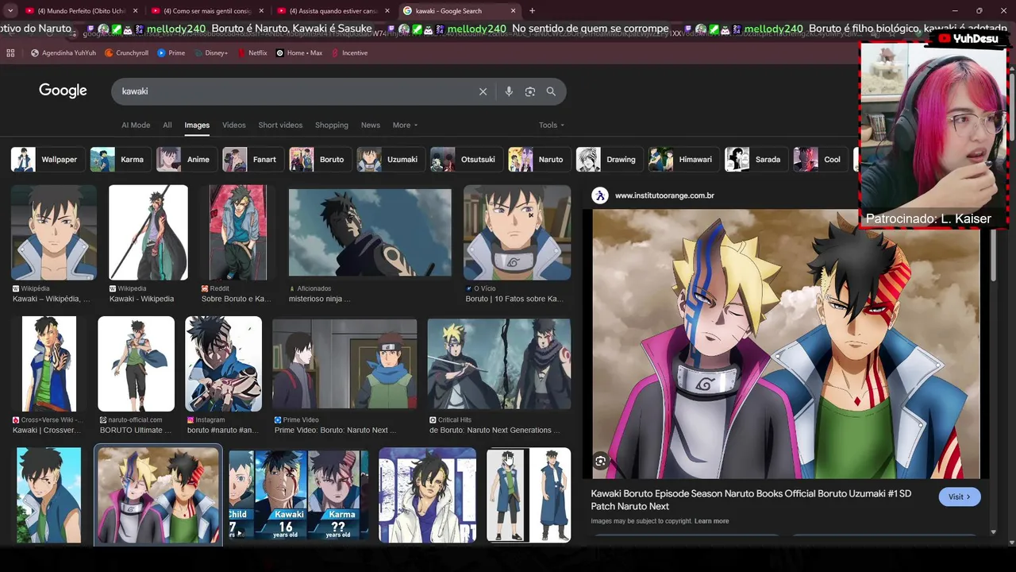The image size is (1016, 572).
Task: Open Mundo Perfeito browser tab
Action: click(x=81, y=11)
